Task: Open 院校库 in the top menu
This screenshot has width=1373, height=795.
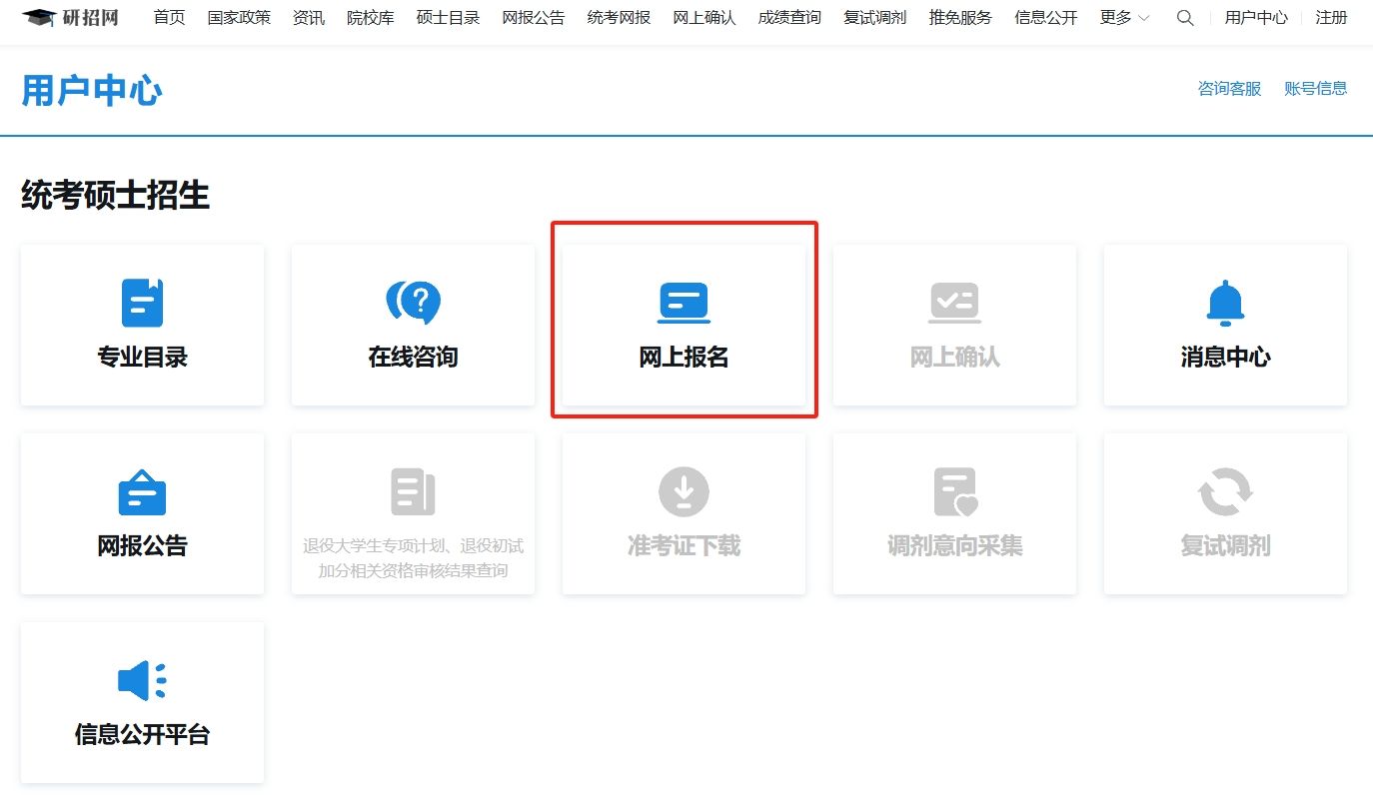Action: 370,18
